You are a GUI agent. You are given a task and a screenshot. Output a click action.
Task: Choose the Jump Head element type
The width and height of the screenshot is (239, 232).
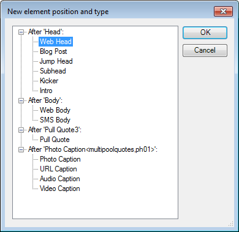click(56, 61)
